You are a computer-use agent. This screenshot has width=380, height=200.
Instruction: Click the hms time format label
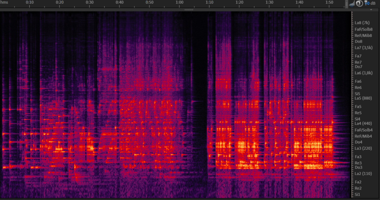coord(4,2)
